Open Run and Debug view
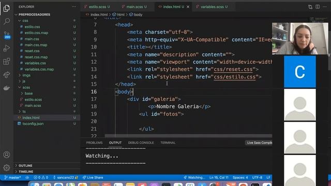 [7, 48]
